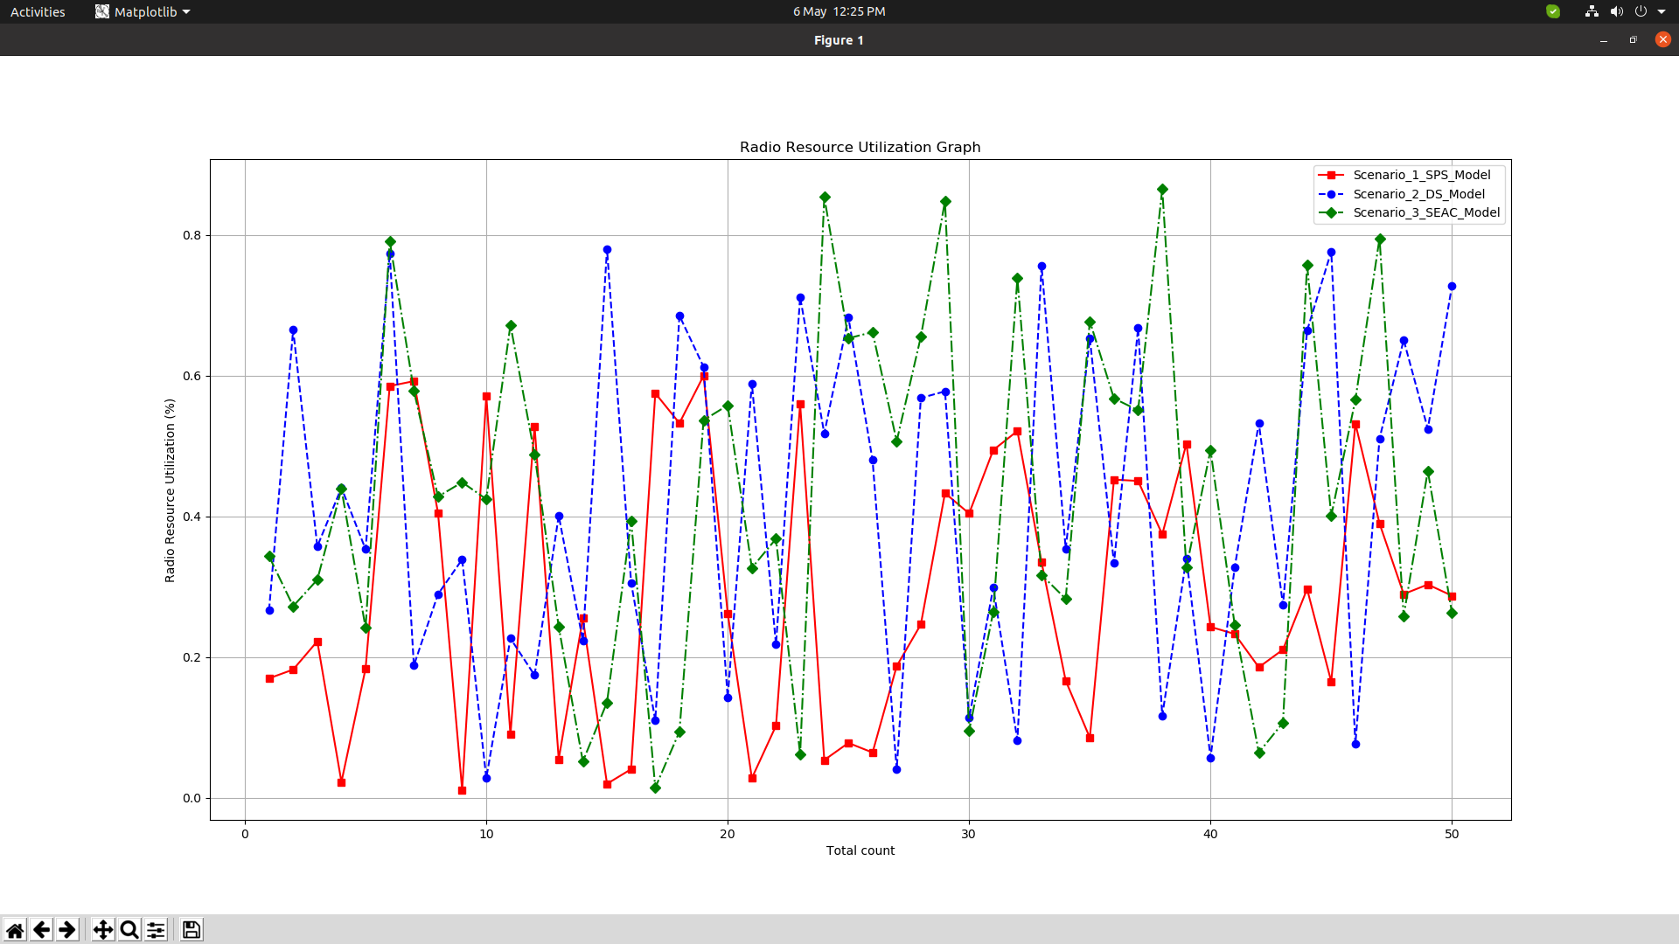Screen dimensions: 1679x944
Task: Click the blue Scenario_2_DS_Model legend marker
Action: 1331,194
